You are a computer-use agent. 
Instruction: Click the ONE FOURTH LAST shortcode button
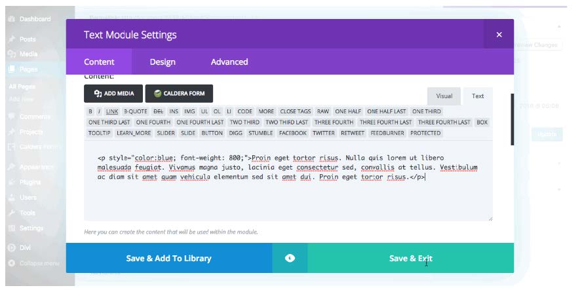pyautogui.click(x=200, y=122)
